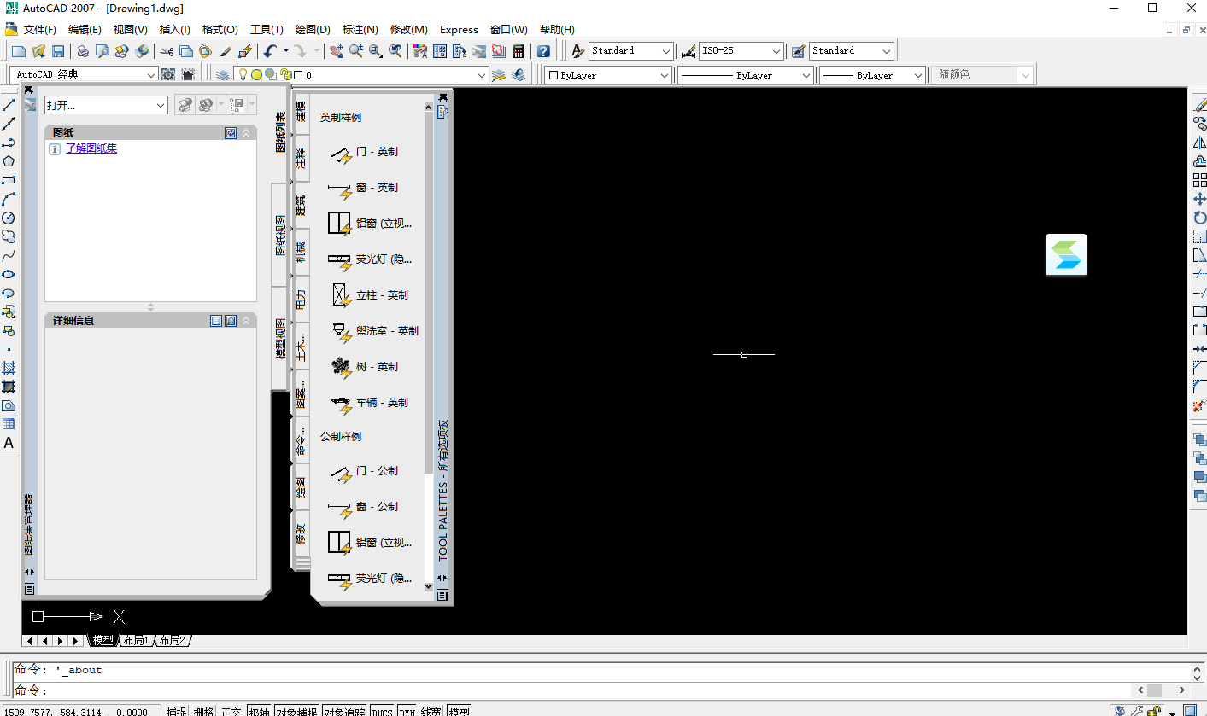Open the 打开... sheet set dropdown
Viewport: 1207px width, 716px height.
pyautogui.click(x=106, y=105)
